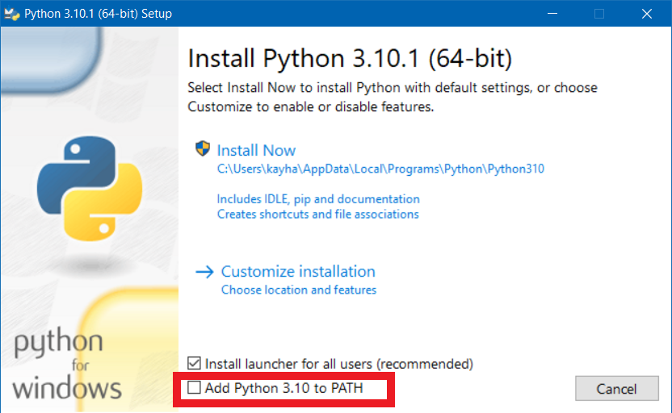Screen dimensions: 672x413
Task: Select 'Choose location and features' subtitle
Action: point(299,290)
